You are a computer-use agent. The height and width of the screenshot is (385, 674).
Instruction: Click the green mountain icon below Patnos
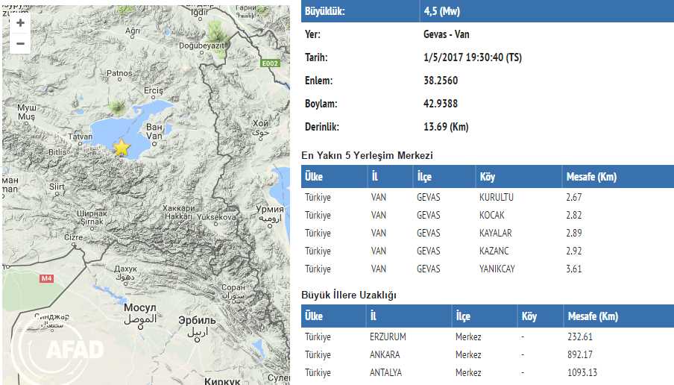click(x=117, y=107)
